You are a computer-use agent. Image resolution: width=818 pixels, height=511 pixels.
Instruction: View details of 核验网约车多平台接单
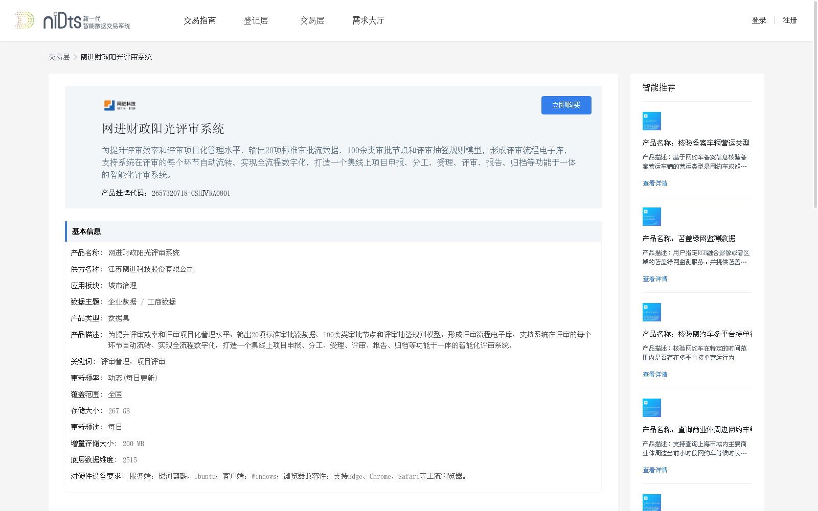coord(655,375)
